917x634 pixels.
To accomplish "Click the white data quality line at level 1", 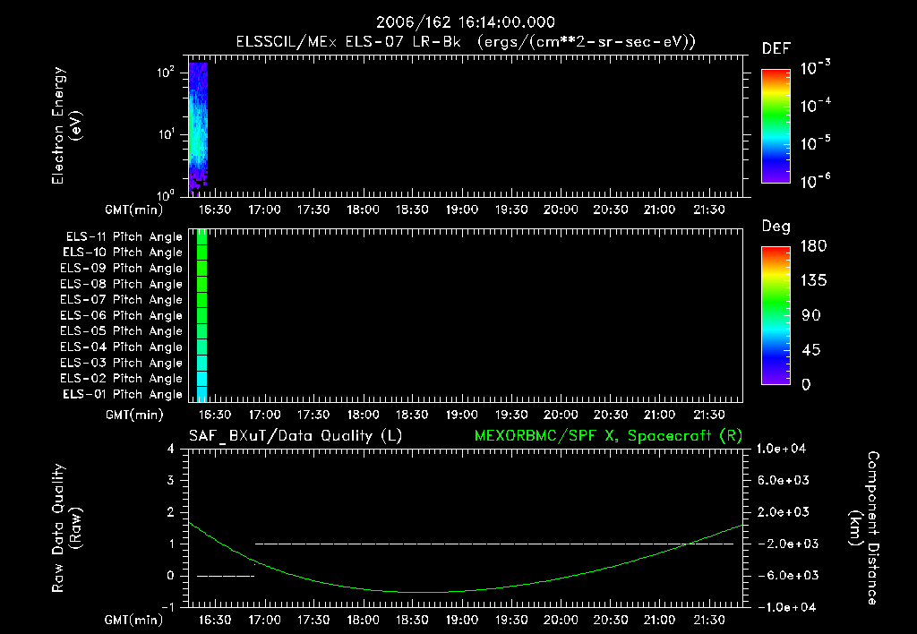I will click(494, 544).
